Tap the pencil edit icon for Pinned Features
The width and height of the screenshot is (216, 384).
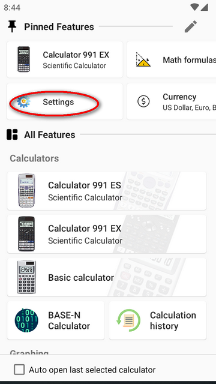191,26
